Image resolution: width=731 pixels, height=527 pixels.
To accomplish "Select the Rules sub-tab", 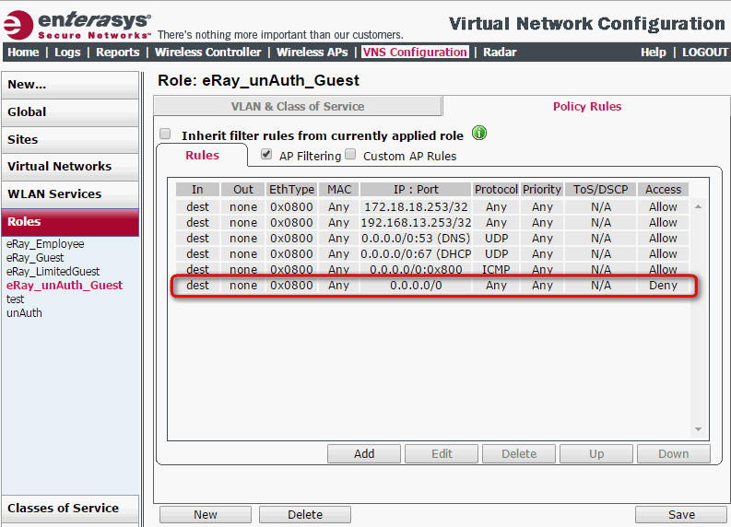I will [x=202, y=155].
